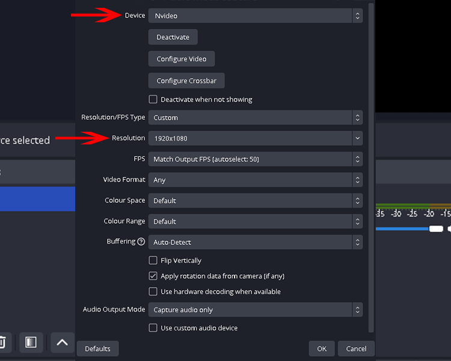451x361 pixels.
Task: Click the properties dialog vertical scrollbar
Action: point(371,167)
